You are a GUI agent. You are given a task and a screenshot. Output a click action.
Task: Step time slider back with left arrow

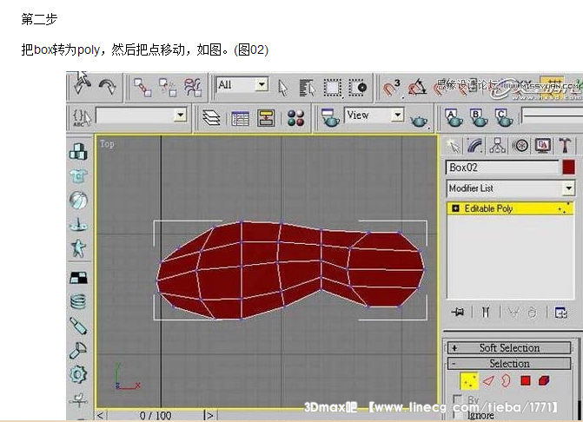pos(101,415)
